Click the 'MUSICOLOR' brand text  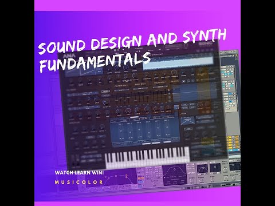tap(78, 182)
